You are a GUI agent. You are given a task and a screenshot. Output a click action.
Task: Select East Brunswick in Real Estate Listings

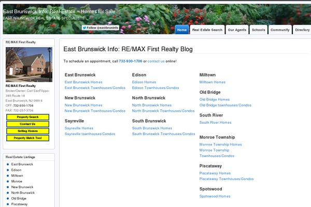22,164
